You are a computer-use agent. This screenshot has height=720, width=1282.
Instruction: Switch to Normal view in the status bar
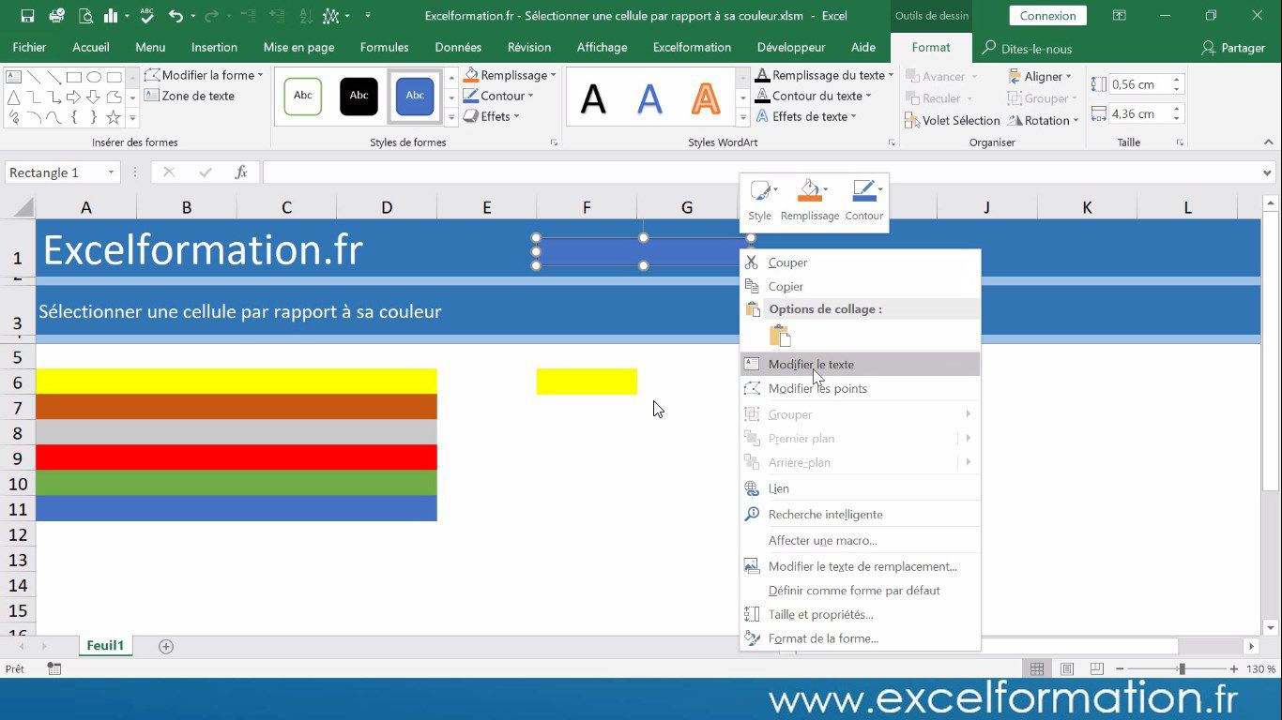pos(1037,669)
